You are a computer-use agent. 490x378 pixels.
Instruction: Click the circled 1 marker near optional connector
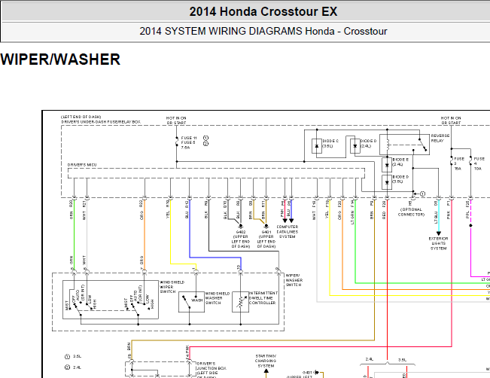coord(422,194)
